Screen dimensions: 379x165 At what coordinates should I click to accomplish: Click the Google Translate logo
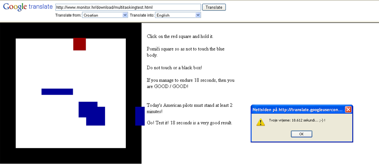(x=28, y=7)
